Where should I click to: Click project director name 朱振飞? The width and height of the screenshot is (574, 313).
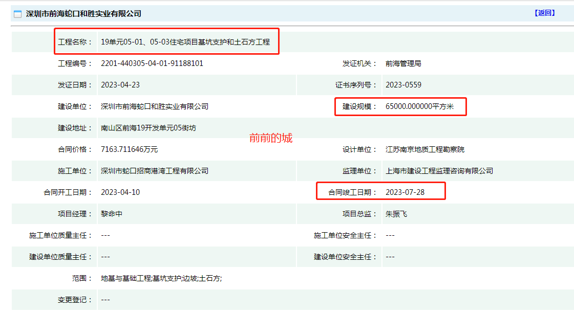tap(396, 214)
